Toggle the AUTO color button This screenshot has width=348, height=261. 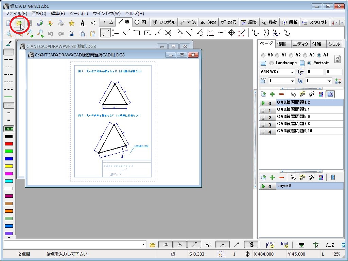[9, 129]
